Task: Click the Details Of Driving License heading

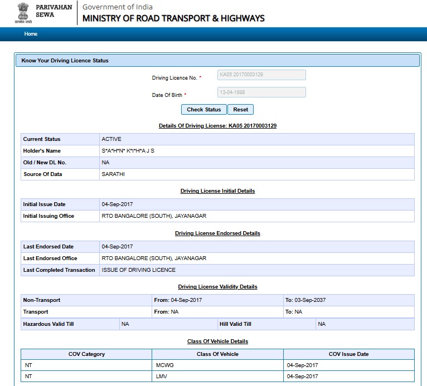Action: coord(217,126)
